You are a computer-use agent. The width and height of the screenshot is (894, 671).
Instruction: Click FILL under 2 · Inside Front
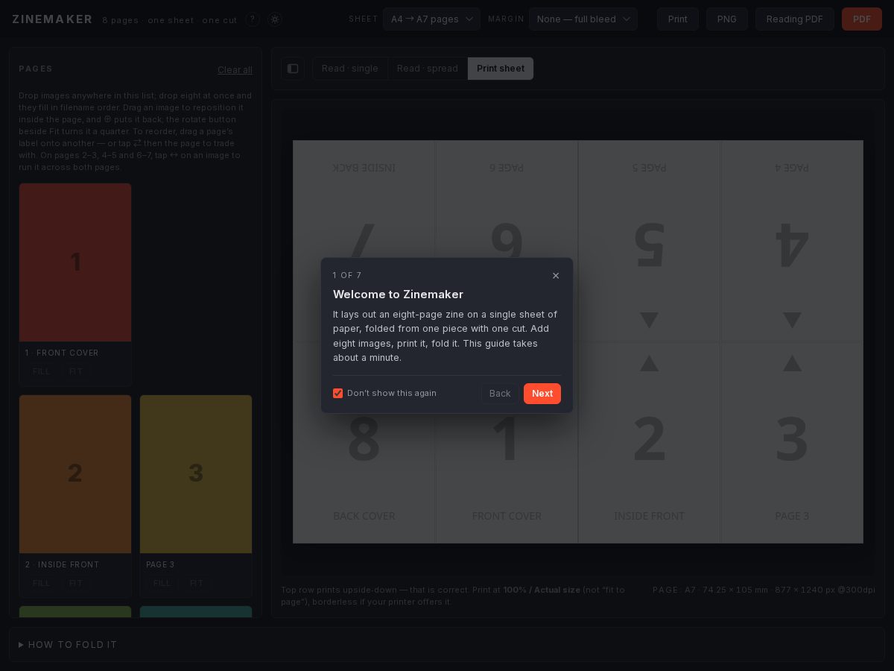pyautogui.click(x=42, y=583)
